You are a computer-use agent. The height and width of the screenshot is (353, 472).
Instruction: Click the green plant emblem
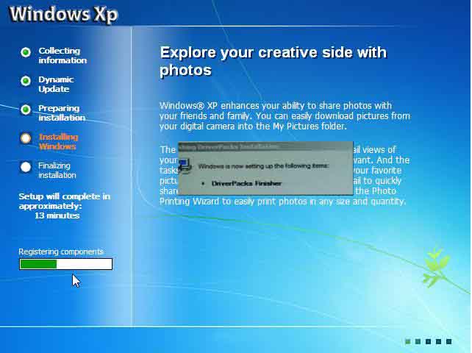click(435, 268)
